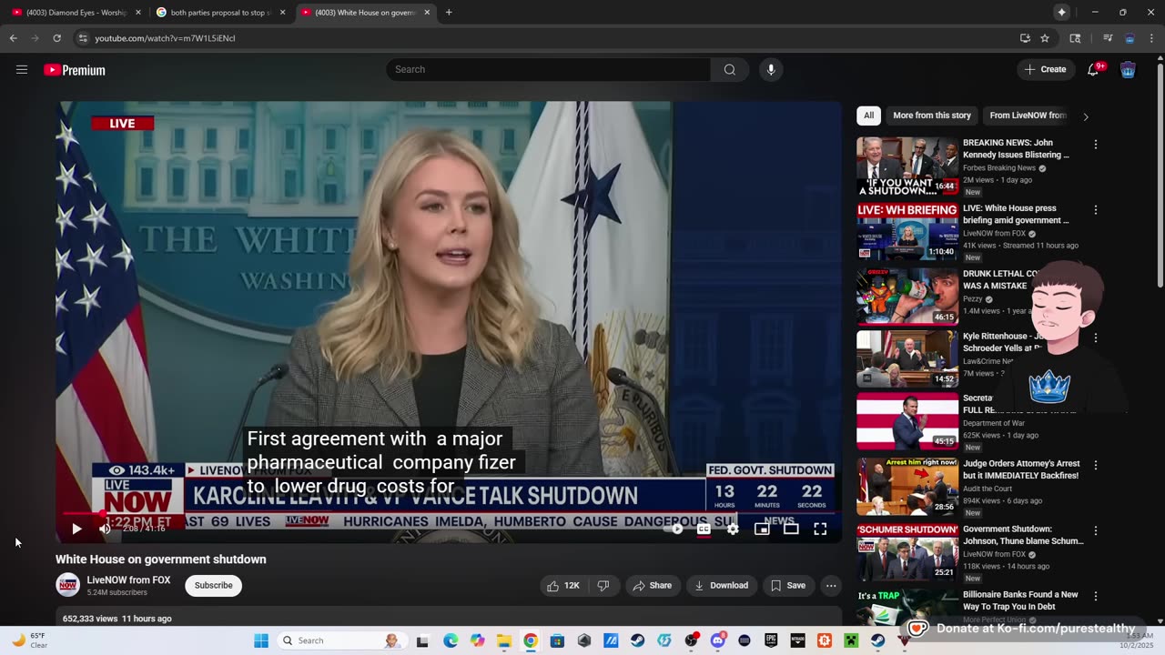
Task: Open Judge Orders Attorney's Arrest video title
Action: [x=1021, y=469]
